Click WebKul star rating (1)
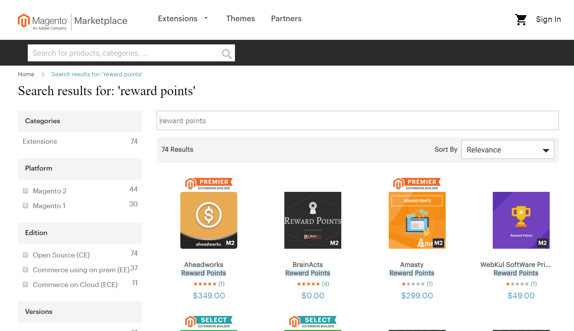This screenshot has width=574, height=331. 521,284
